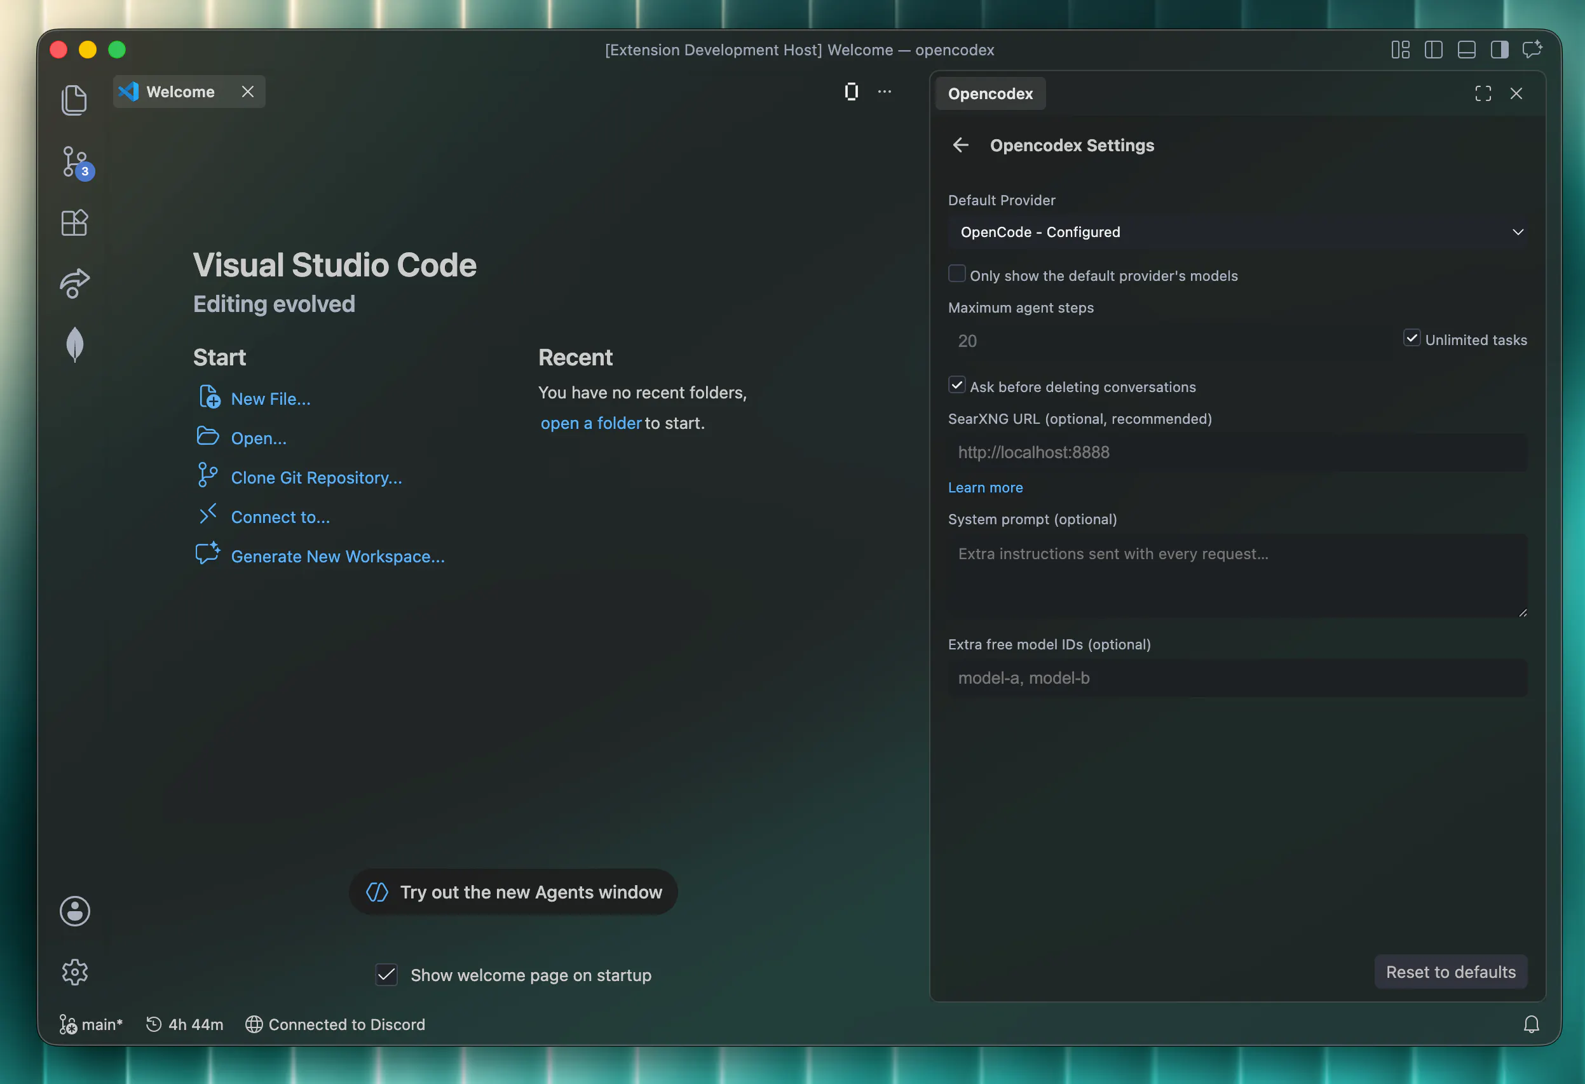Toggle Ask before deleting conversations
The image size is (1585, 1084).
957,385
